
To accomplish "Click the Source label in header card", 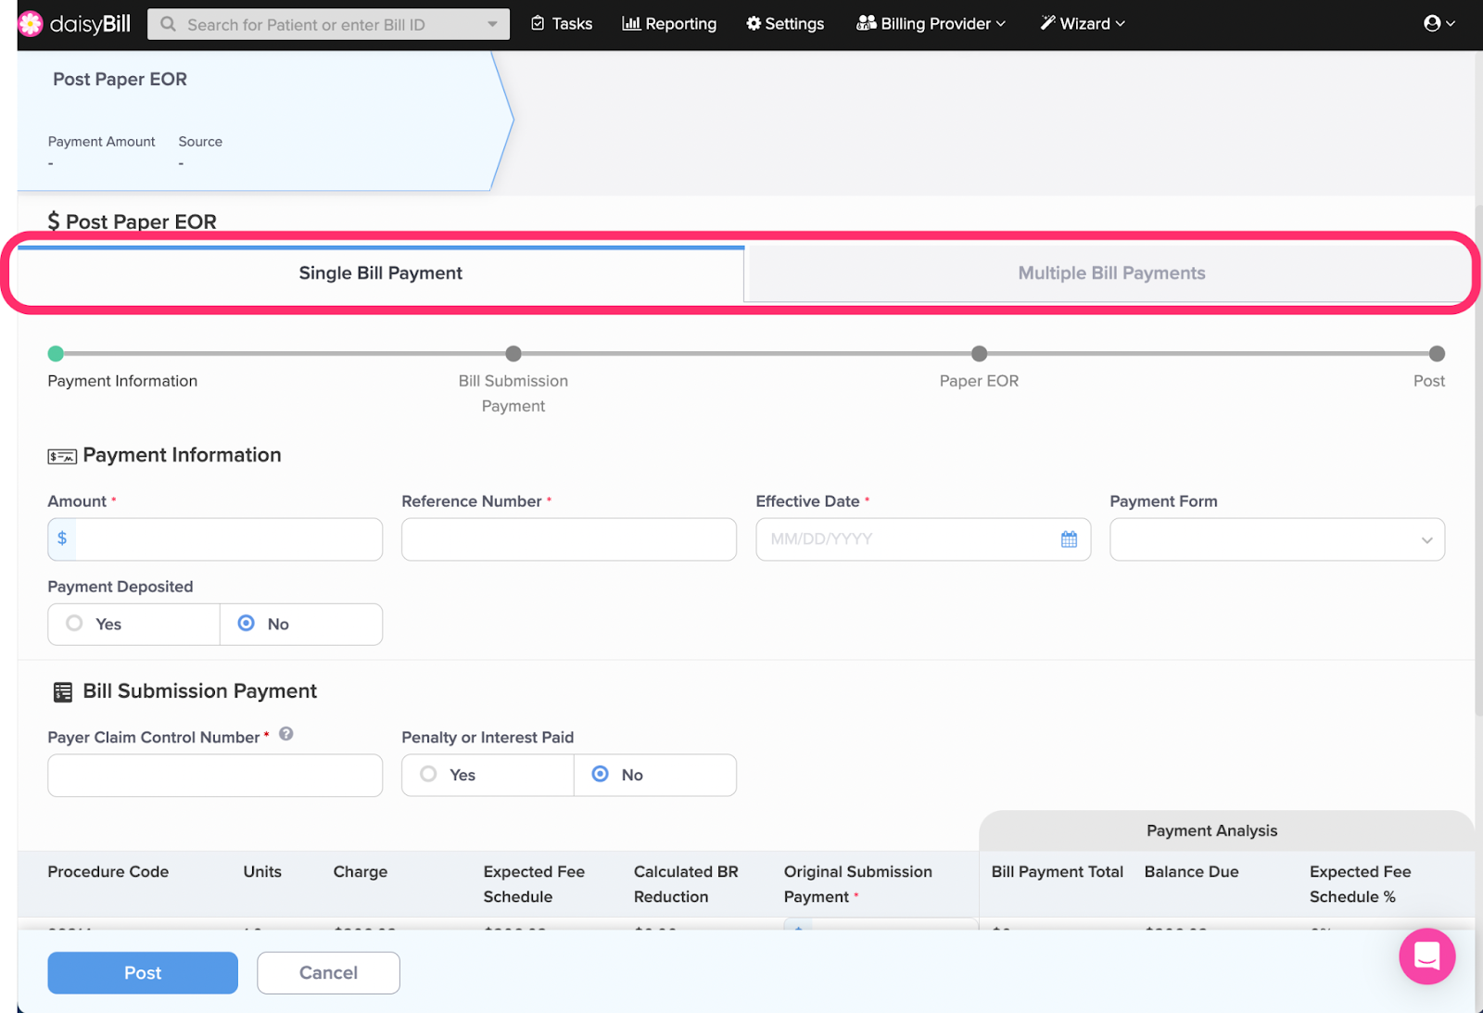I will pos(200,142).
